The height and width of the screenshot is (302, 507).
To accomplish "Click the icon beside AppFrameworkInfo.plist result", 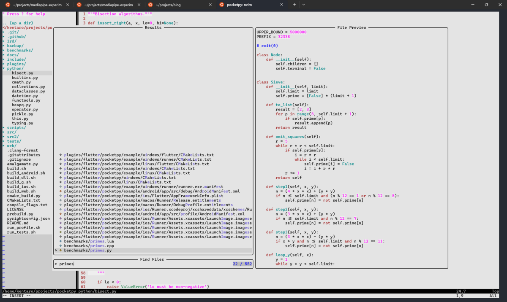I will coord(61,196).
